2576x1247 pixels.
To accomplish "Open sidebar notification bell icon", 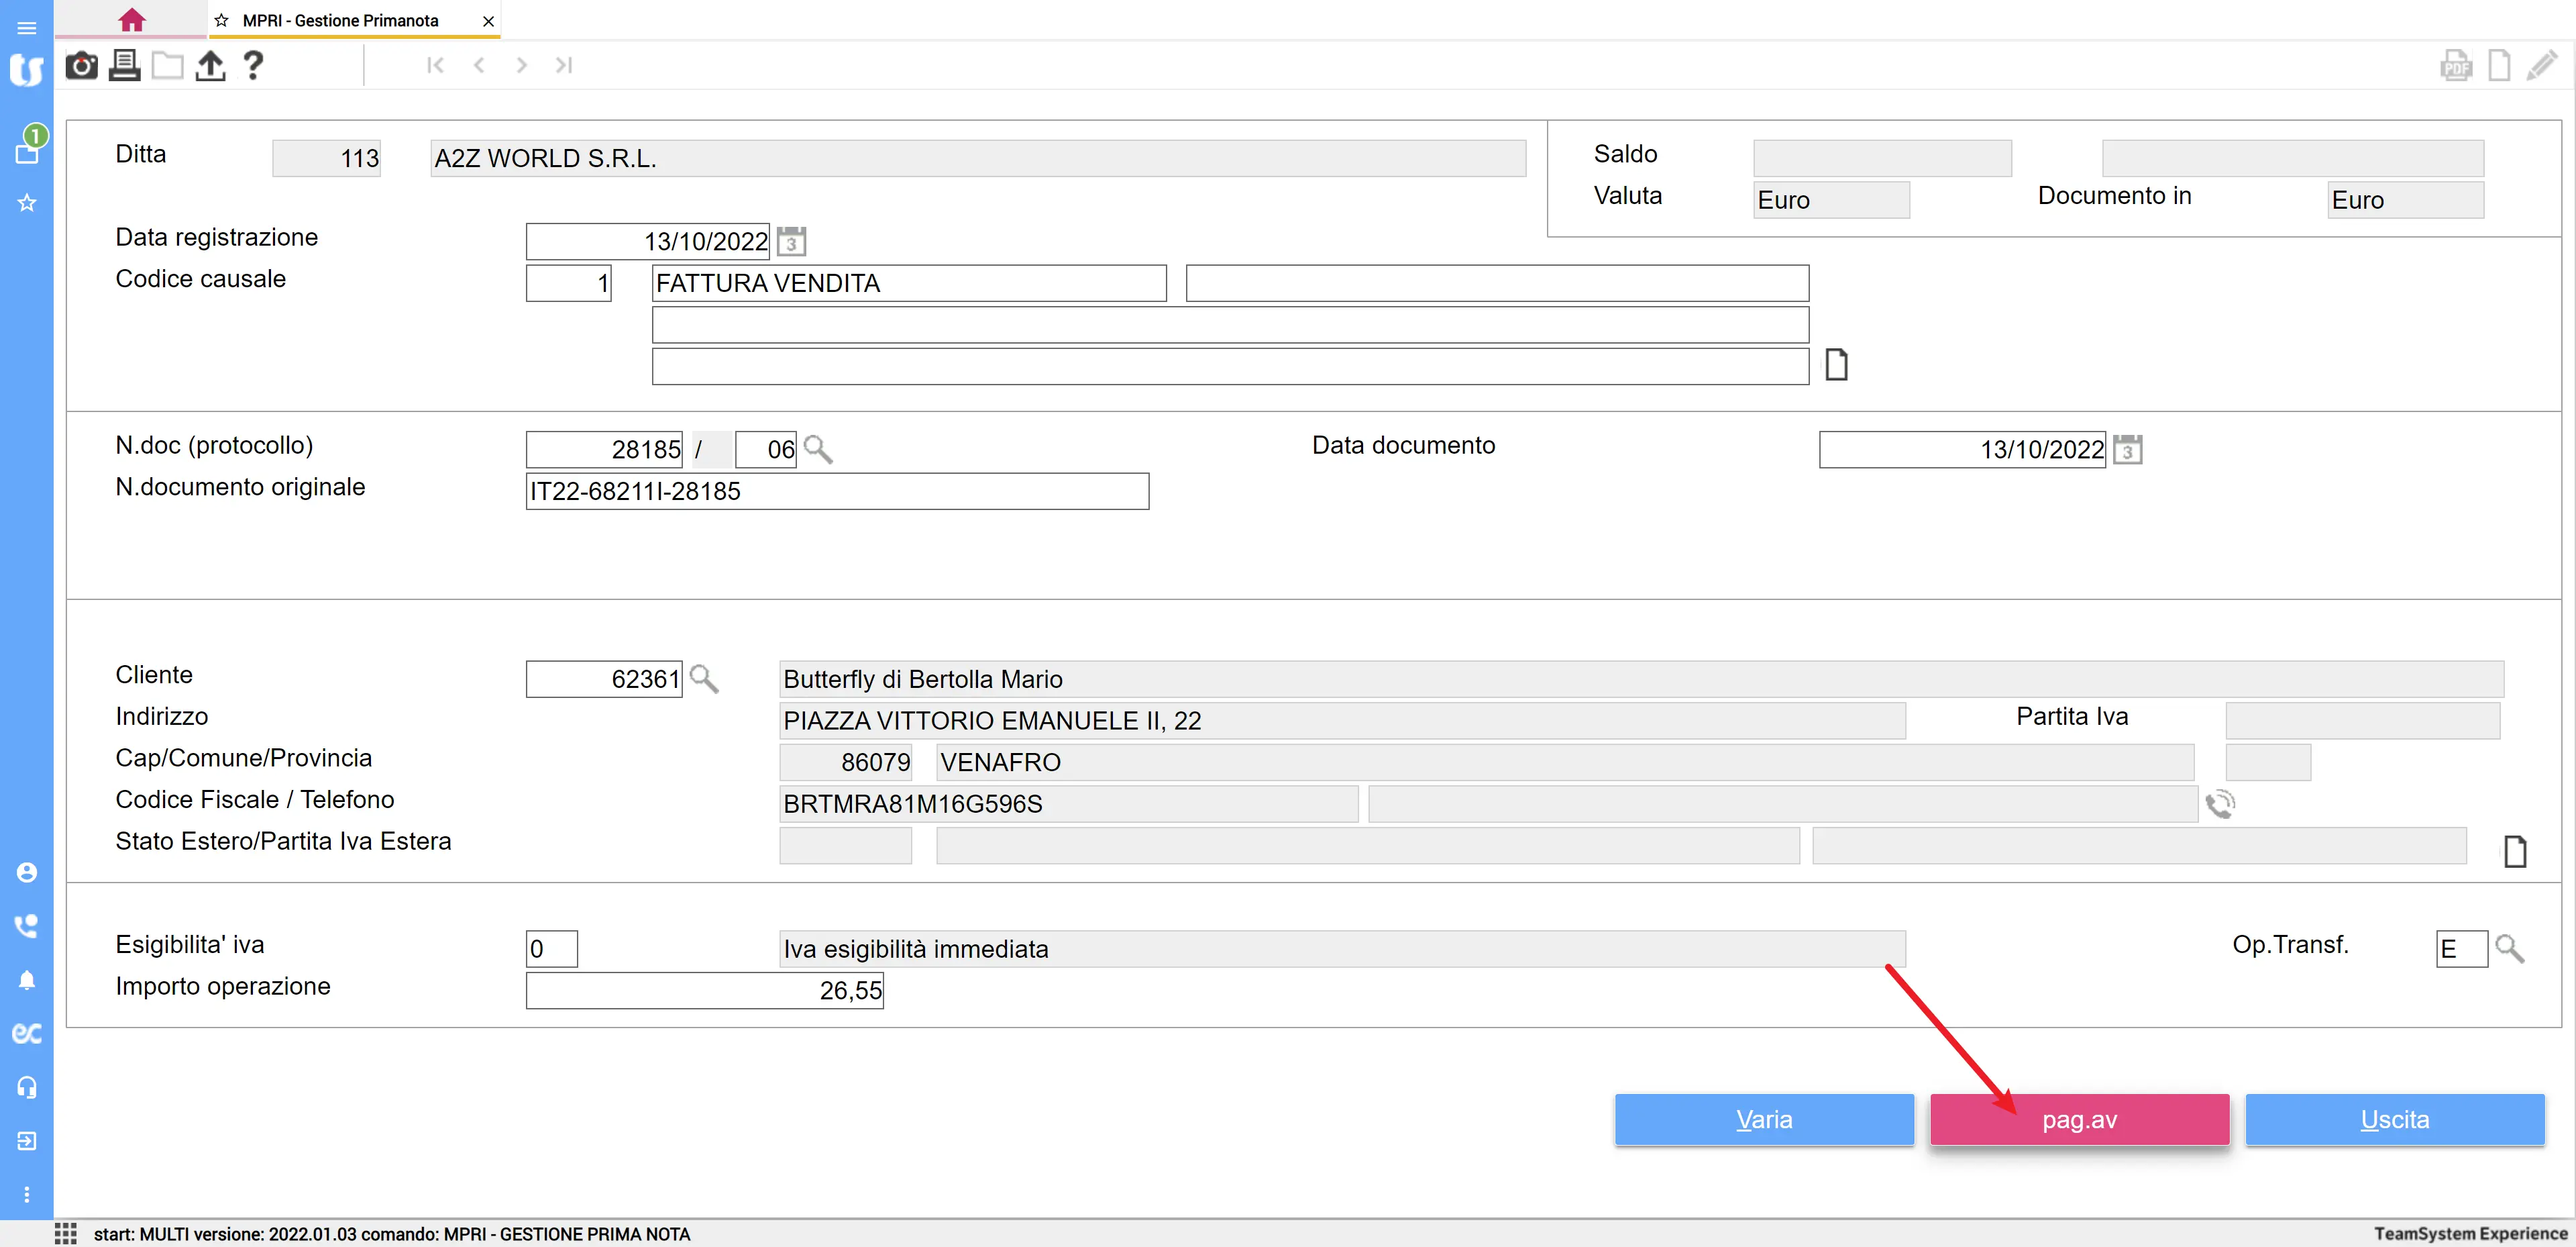I will 27,980.
